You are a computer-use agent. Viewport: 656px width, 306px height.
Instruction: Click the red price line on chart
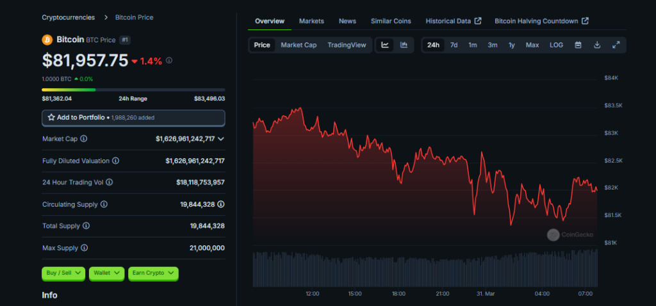click(425, 166)
